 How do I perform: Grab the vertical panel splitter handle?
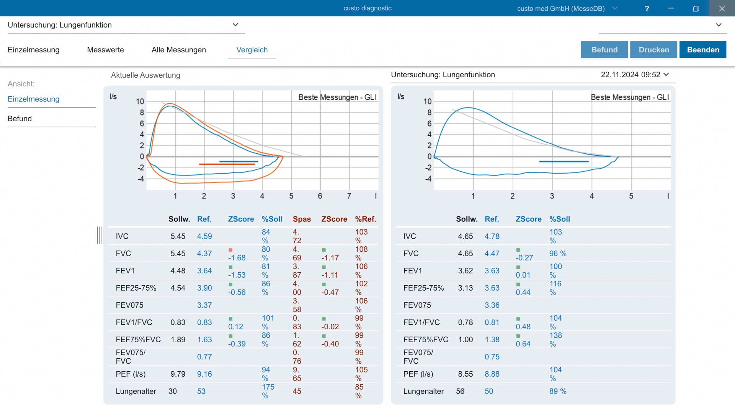pyautogui.click(x=99, y=235)
